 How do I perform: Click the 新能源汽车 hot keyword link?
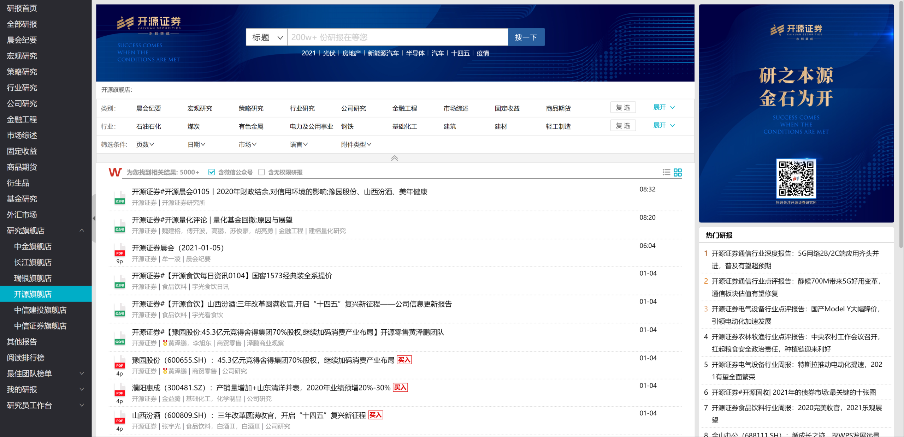click(x=383, y=53)
